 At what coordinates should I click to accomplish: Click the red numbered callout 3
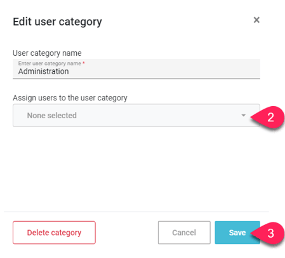268,233
